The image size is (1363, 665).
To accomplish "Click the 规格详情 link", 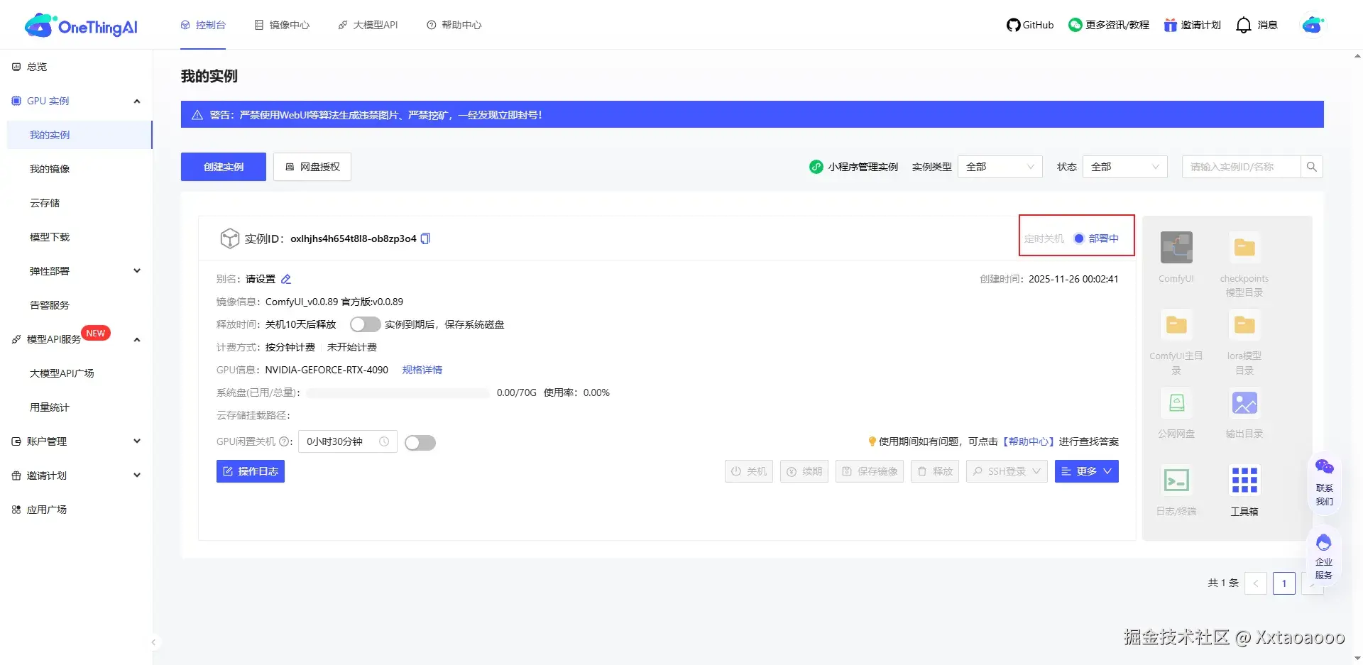I will (422, 370).
